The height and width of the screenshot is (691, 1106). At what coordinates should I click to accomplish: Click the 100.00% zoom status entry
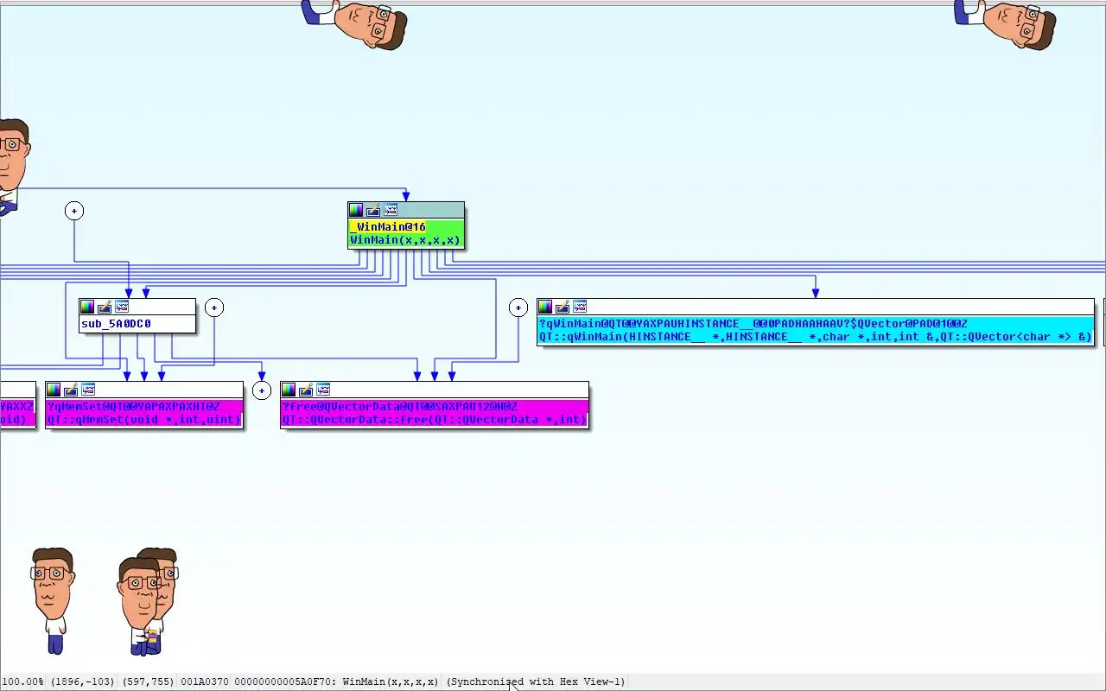(22, 681)
